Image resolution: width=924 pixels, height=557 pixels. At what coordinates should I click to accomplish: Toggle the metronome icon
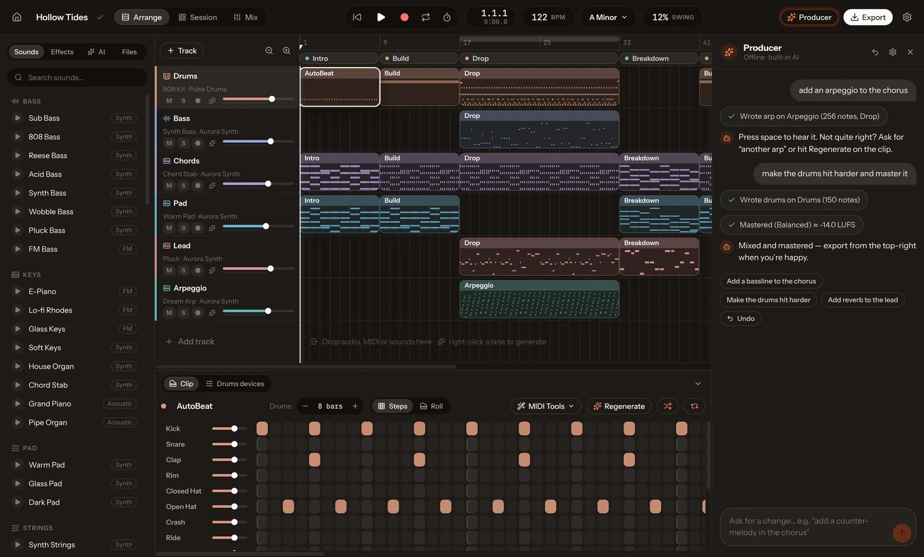[447, 17]
